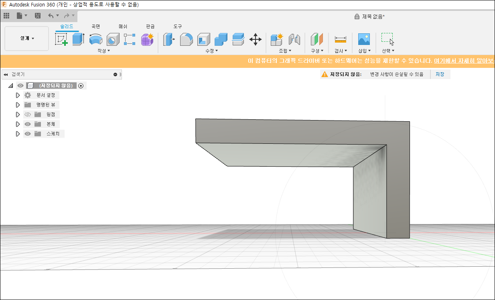The image size is (495, 300).
Task: Switch to the 메쉬 tab
Action: pos(123,26)
